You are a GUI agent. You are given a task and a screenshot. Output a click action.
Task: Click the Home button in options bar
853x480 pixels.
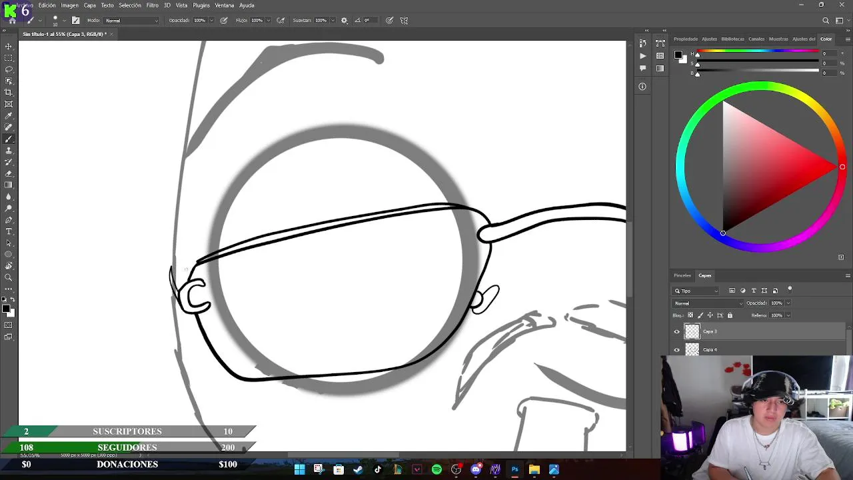pyautogui.click(x=12, y=20)
